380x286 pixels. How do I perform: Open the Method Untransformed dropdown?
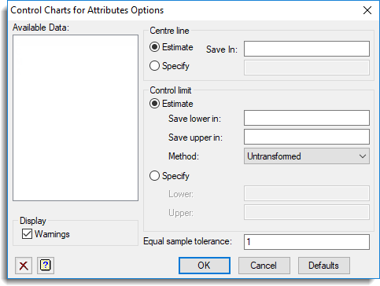[307, 156]
